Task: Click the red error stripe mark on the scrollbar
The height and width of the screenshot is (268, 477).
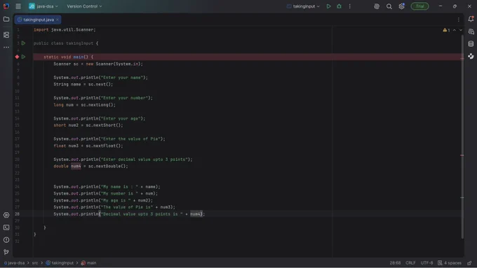Action: pos(462,155)
